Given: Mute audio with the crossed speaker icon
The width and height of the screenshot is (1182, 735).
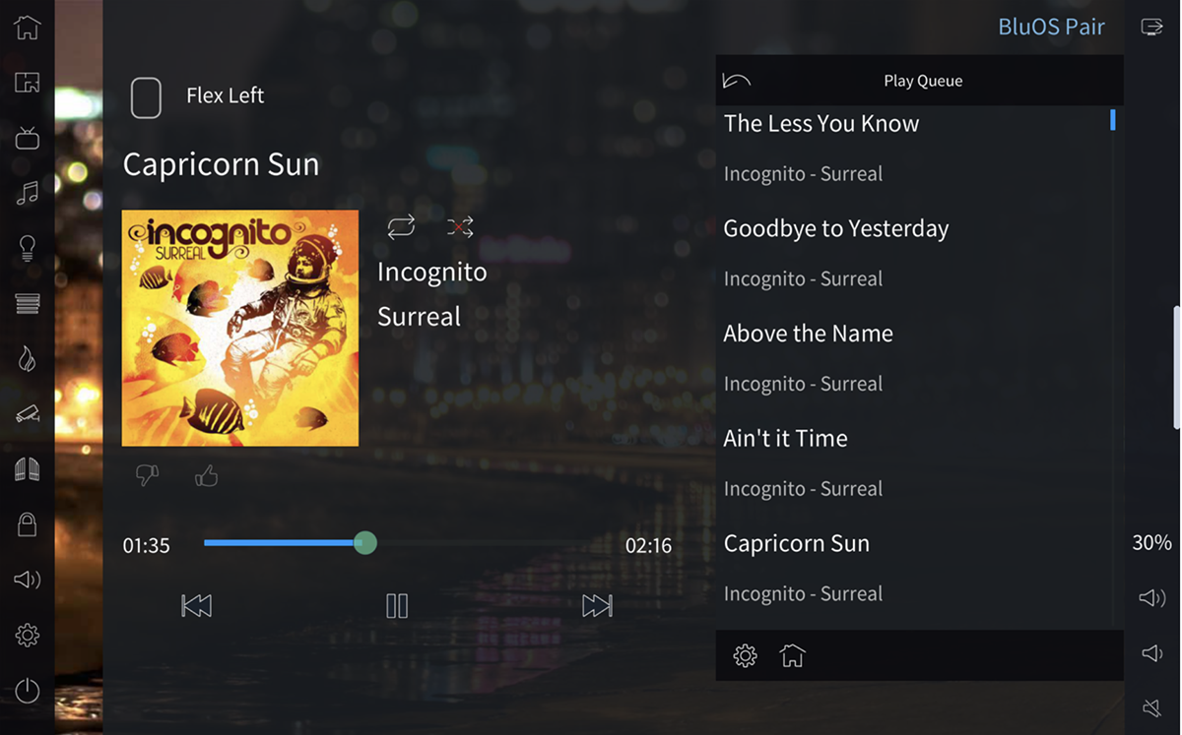Looking at the screenshot, I should click(x=1151, y=707).
